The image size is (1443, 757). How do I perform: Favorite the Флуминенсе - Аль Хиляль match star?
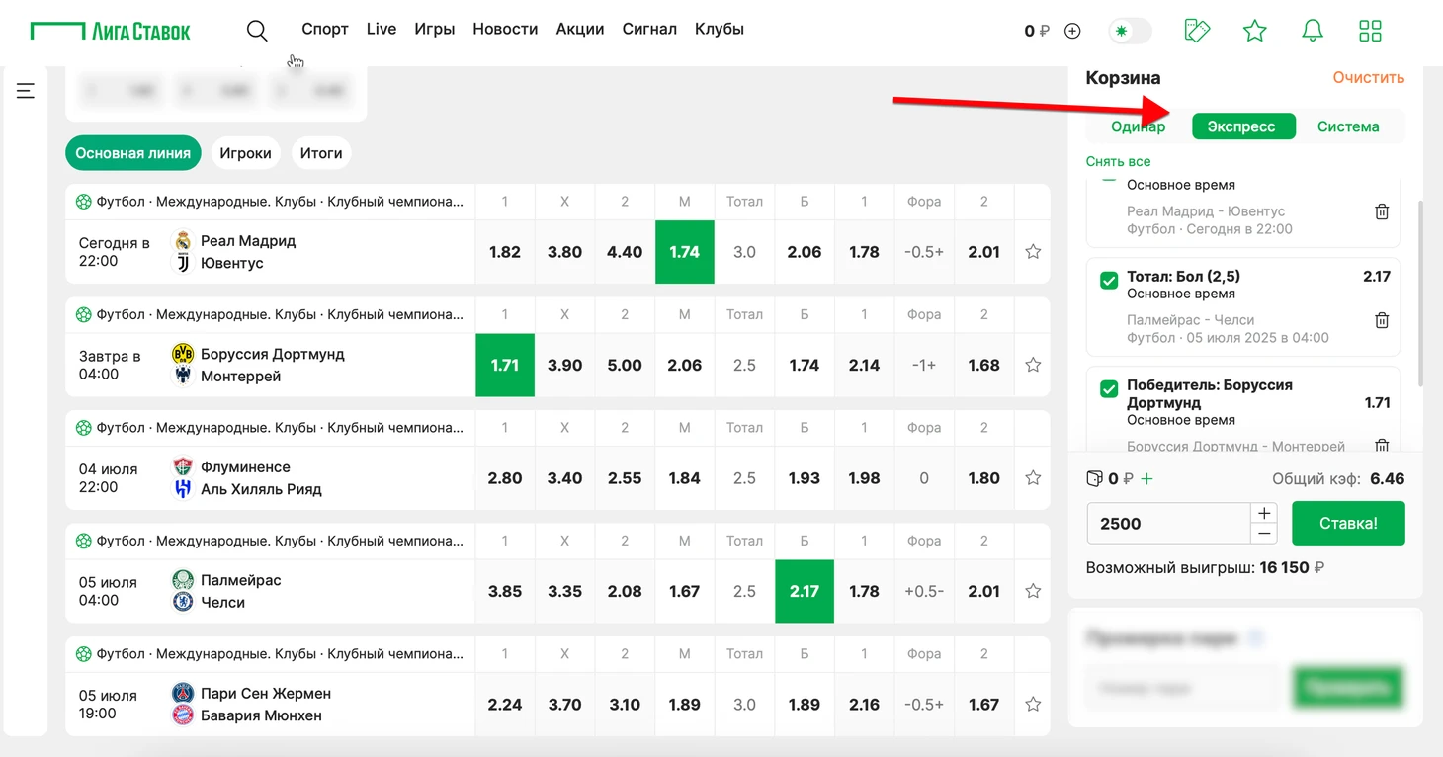[x=1033, y=478]
